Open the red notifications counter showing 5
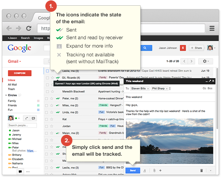Image resolution: width=221 pixels, height=177 pixels. 183,48
